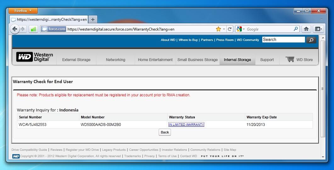Click the vertical scrollbar thumb
334x170 pixels.
tap(323, 89)
